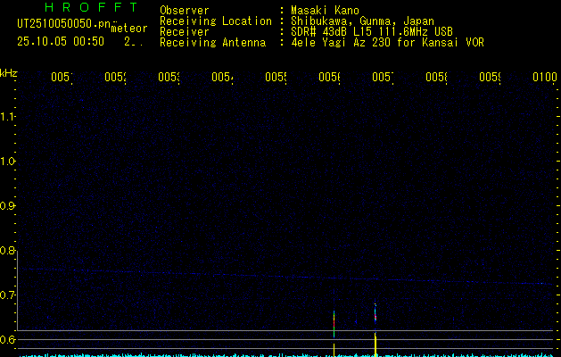Click the Receiving Location field label
This screenshot has height=357, width=561.
tap(215, 21)
